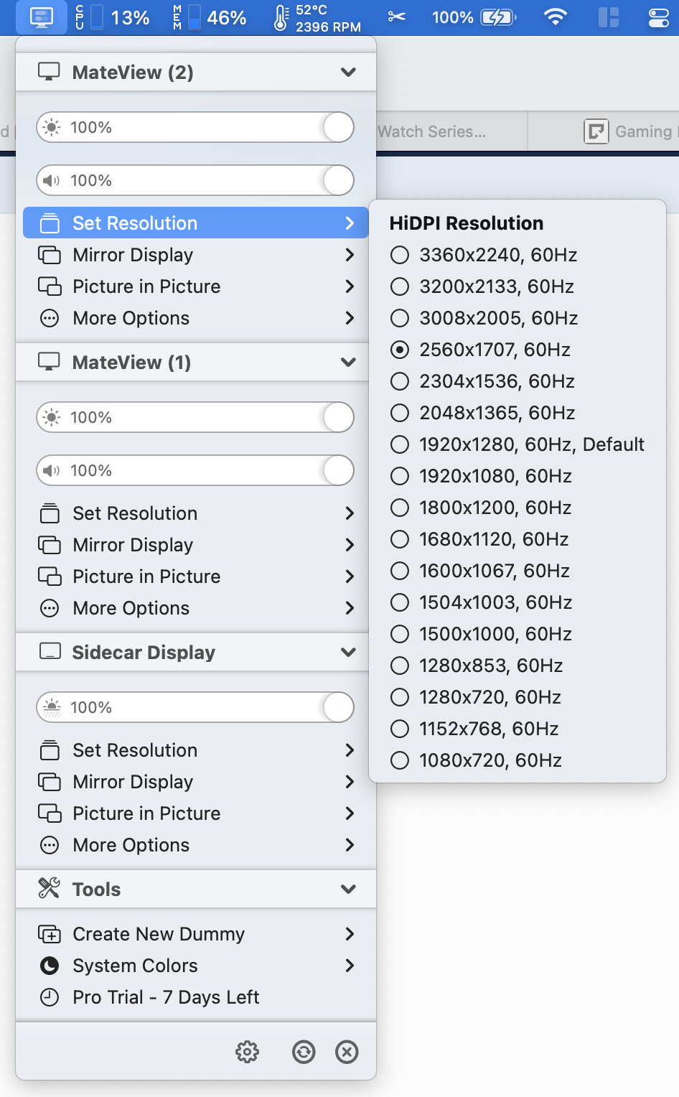Click the memory usage indicator in menu bar
Screen dimensions: 679x1097
coord(209,17)
